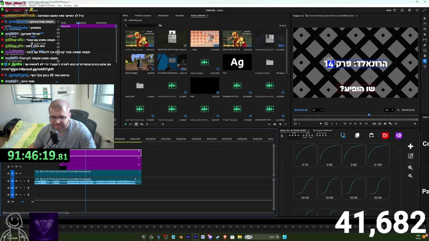429x241 pixels.
Task: Open the discord.gg link in chat
Action: pos(32,69)
